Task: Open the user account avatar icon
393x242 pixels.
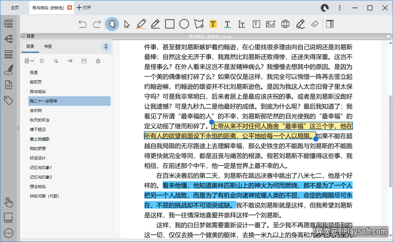Action: click(x=325, y=8)
